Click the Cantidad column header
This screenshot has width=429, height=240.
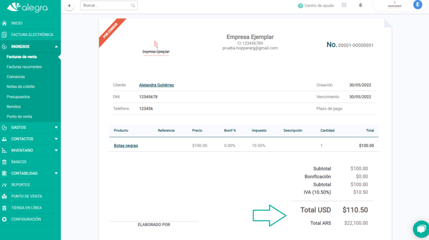click(327, 131)
